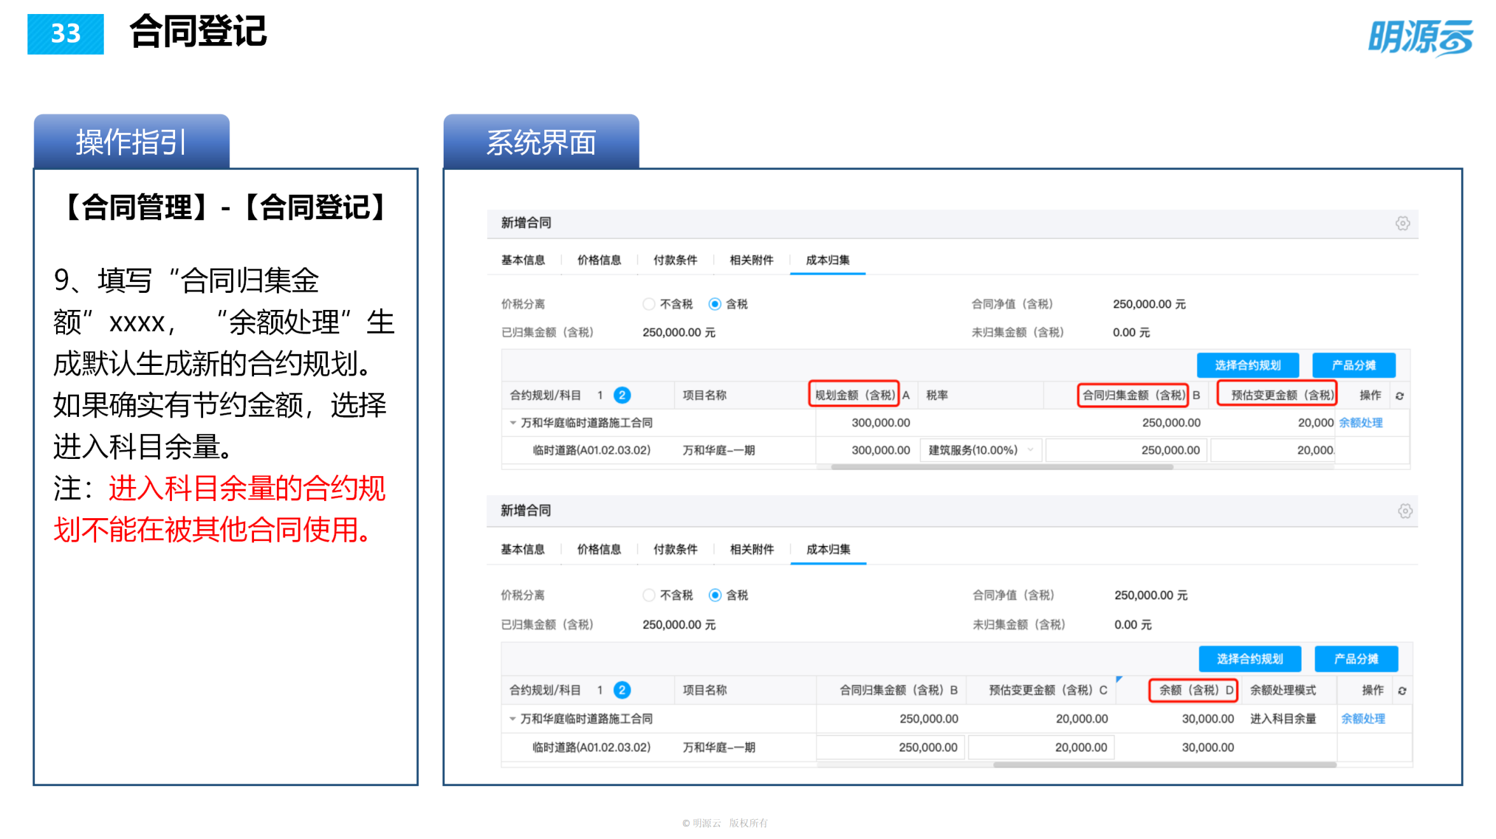Select 不含税 radio in the lower contract

click(x=649, y=595)
